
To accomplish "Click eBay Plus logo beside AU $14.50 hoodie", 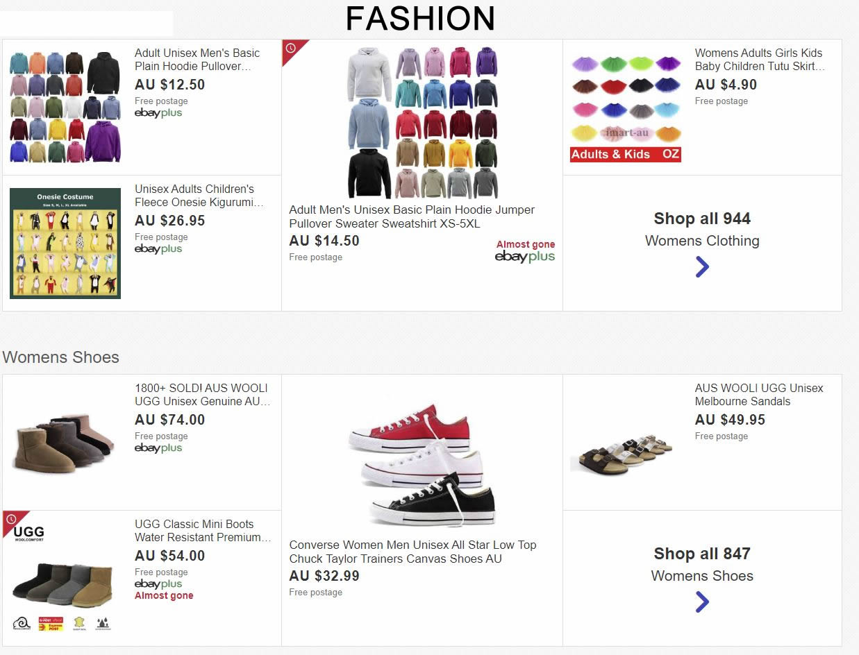I will click(525, 257).
